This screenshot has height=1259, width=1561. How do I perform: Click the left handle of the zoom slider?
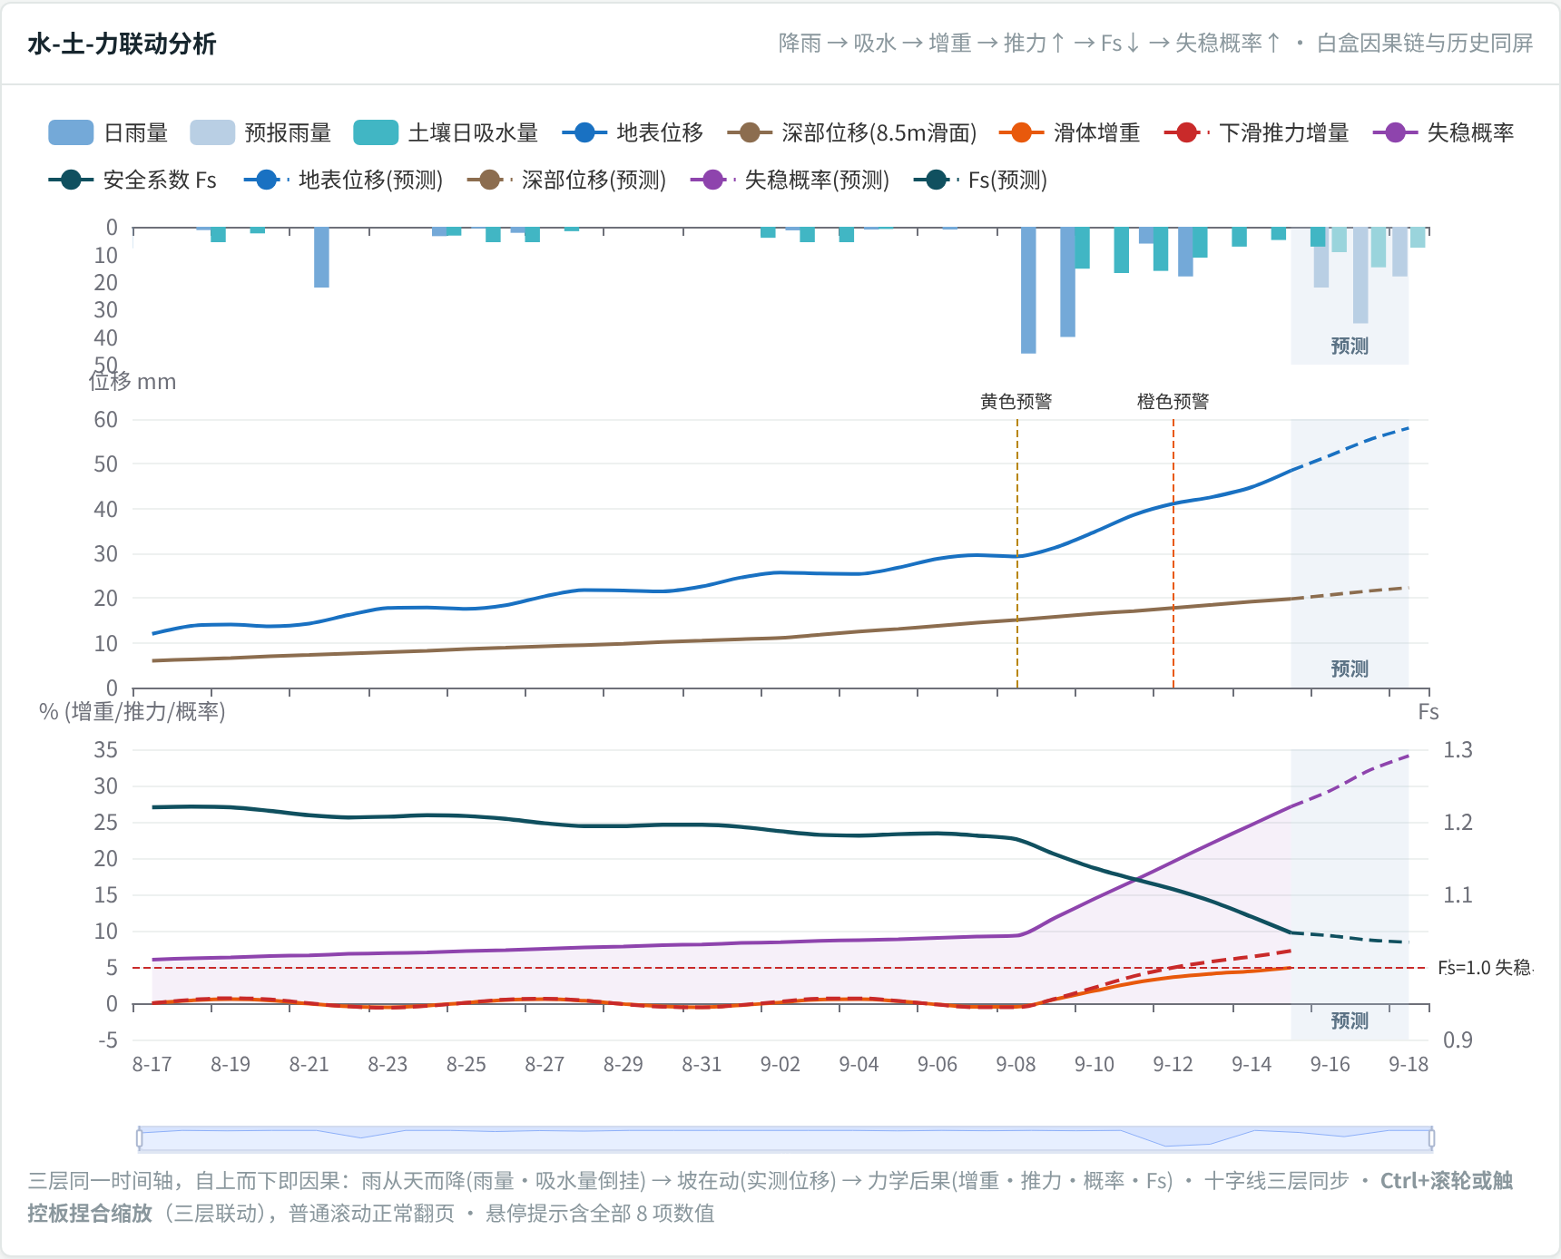click(x=139, y=1138)
